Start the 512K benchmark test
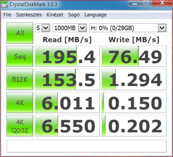The width and height of the screenshot is (173, 157). 20,79
